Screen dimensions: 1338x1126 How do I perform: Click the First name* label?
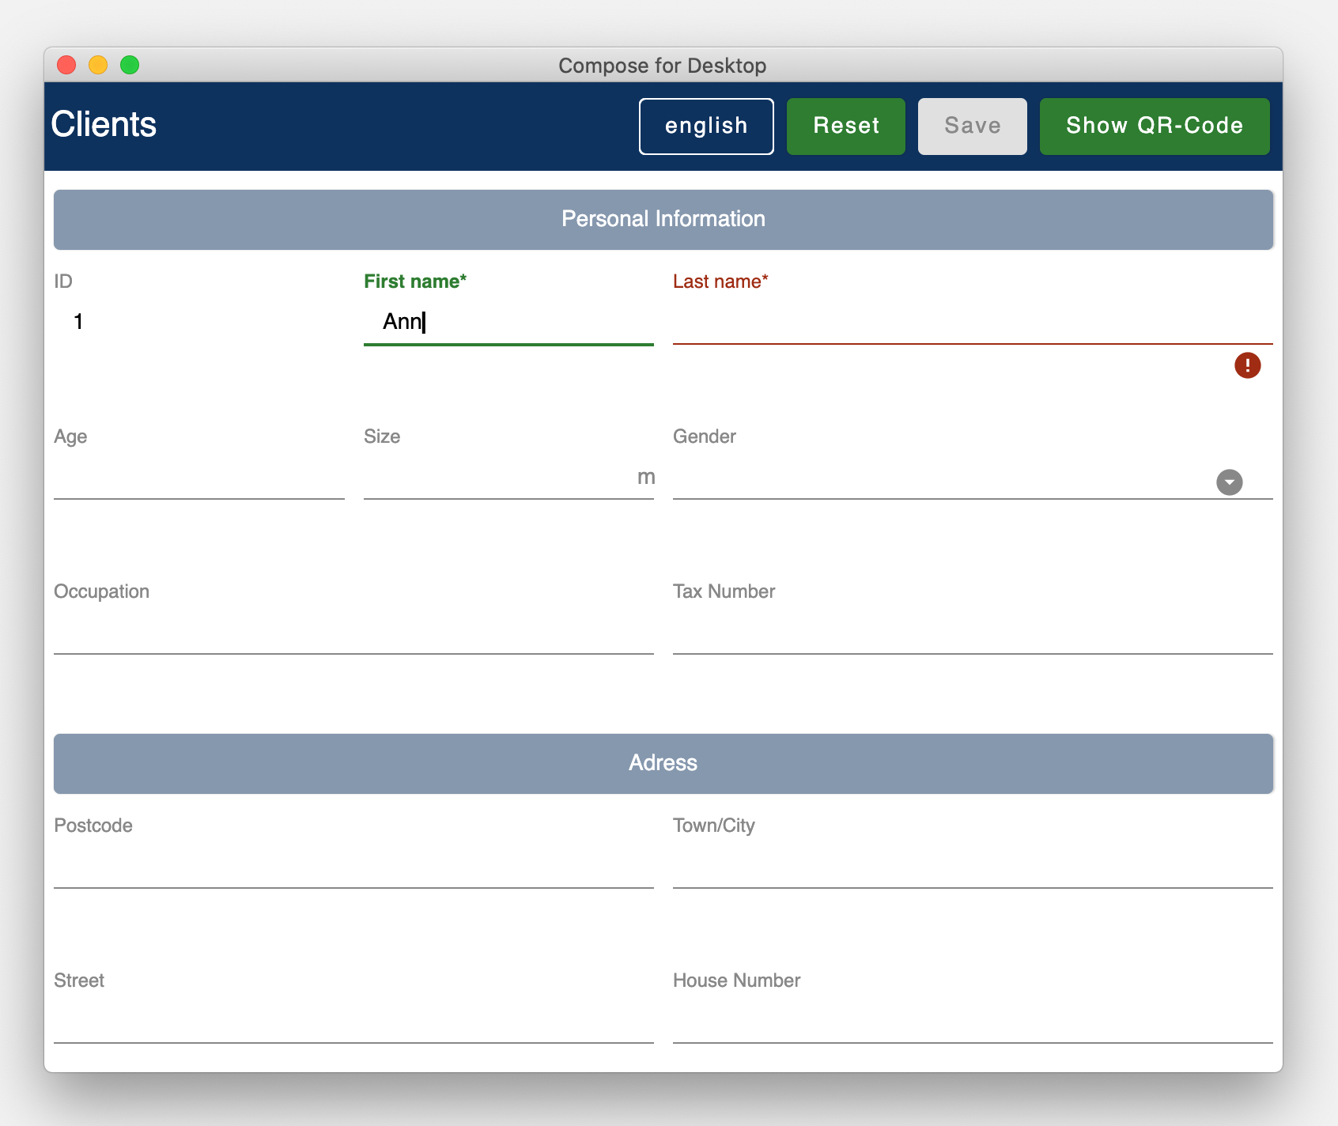tap(415, 281)
